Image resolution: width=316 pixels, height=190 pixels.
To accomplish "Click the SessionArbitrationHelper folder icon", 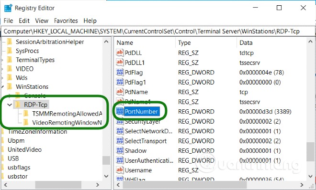I will coord(10,42).
